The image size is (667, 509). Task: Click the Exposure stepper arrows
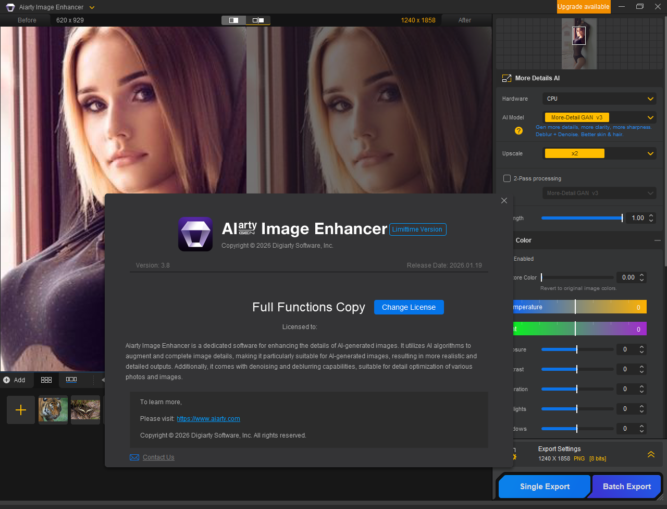642,349
